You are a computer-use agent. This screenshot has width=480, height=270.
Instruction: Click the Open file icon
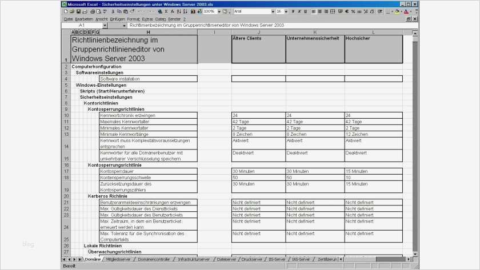pyautogui.click(x=72, y=11)
